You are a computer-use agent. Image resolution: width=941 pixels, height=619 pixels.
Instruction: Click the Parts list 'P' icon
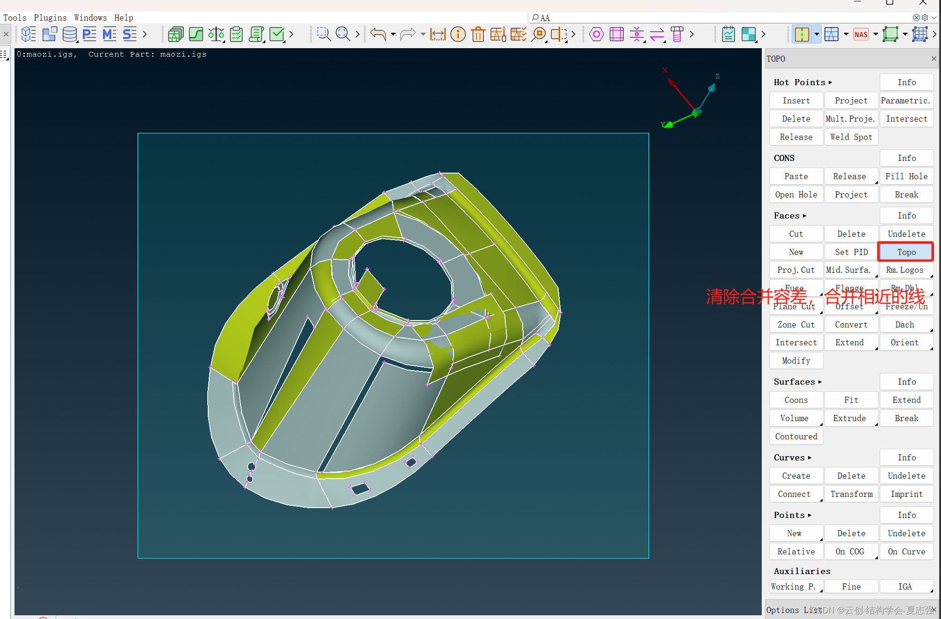coord(89,34)
